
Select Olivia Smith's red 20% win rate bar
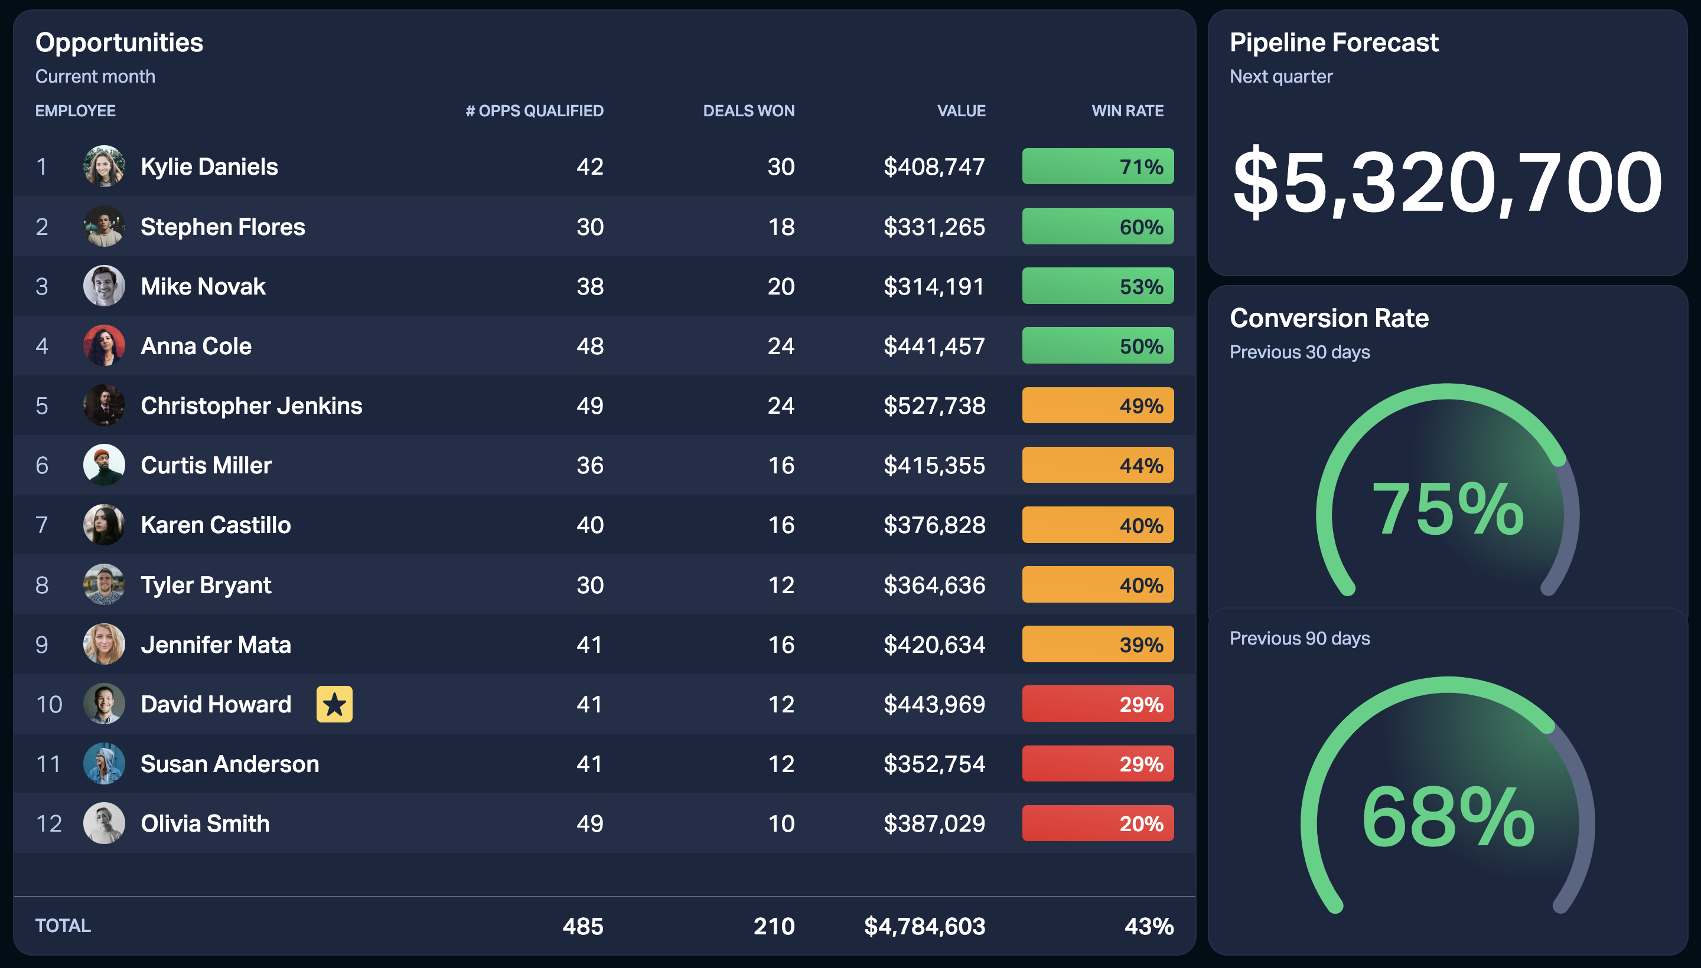click(1097, 823)
